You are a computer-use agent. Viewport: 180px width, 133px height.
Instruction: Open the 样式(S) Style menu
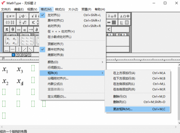pos(60,9)
